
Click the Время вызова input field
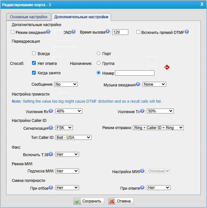pyautogui.click(x=120, y=32)
